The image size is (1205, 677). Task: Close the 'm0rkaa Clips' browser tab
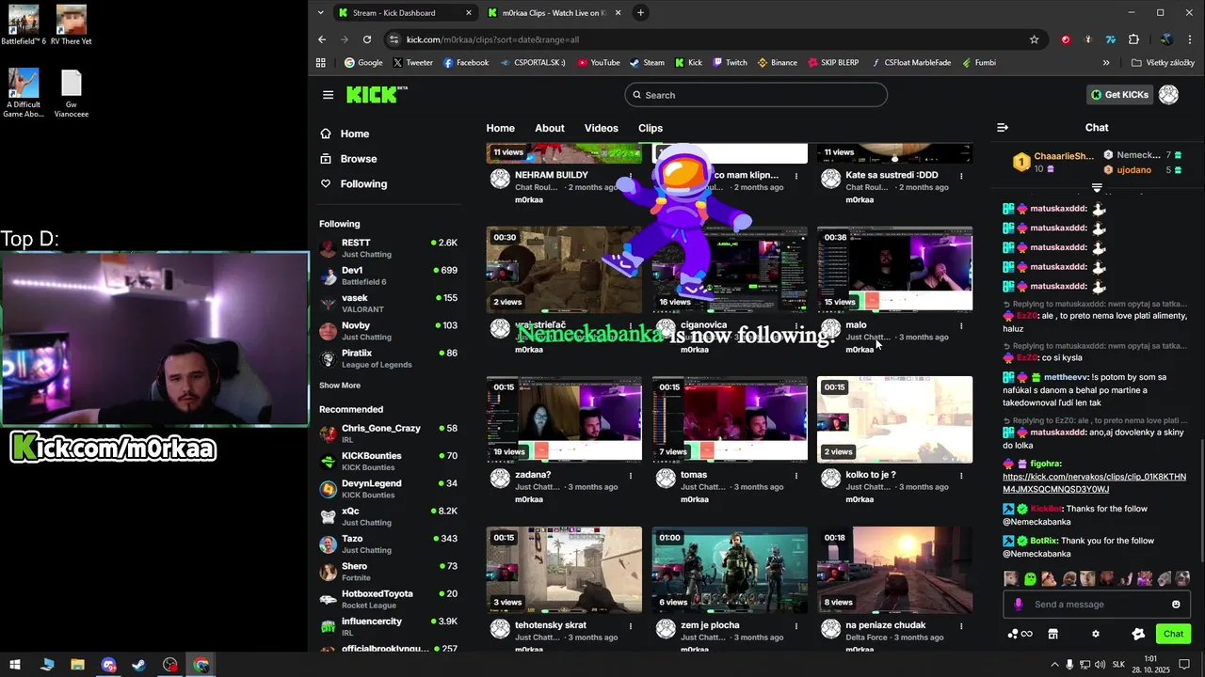click(620, 13)
